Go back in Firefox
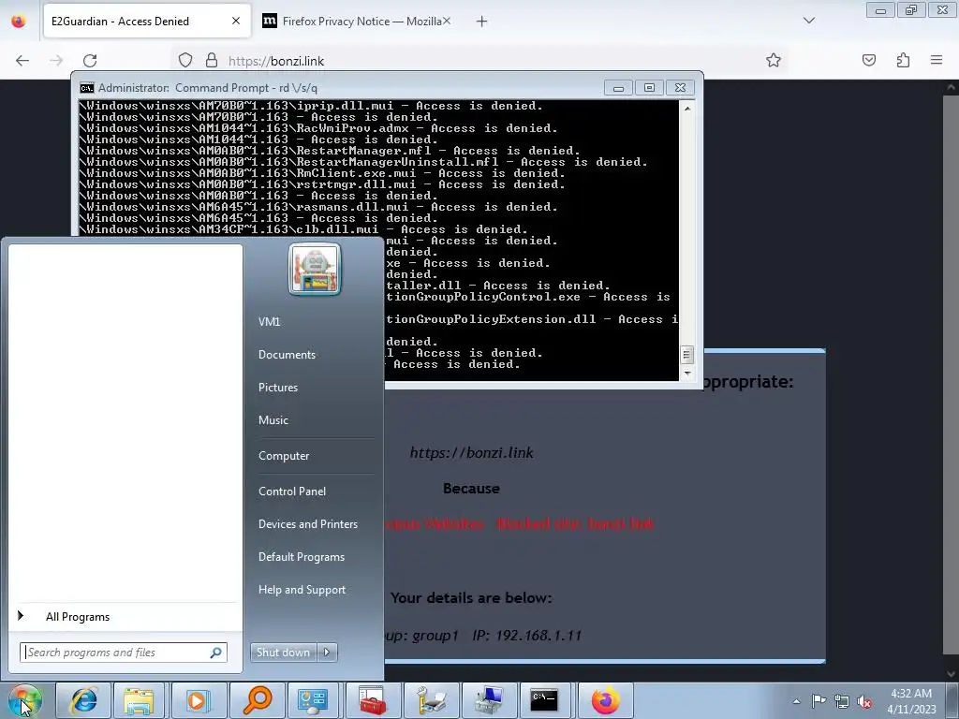This screenshot has width=959, height=719. click(x=22, y=61)
